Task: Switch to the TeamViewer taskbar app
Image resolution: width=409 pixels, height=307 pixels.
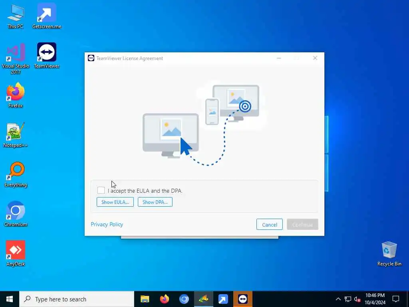Action: click(x=243, y=299)
